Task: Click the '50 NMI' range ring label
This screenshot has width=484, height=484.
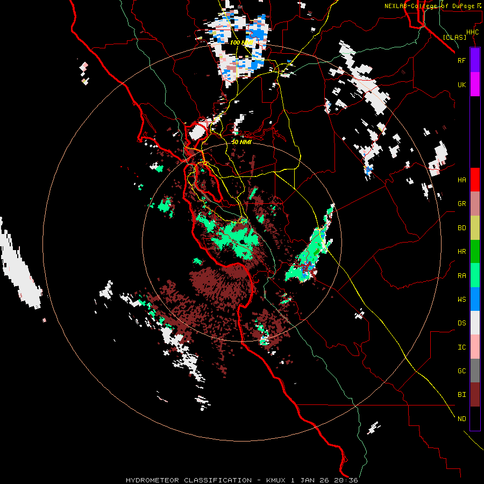Action: (241, 142)
